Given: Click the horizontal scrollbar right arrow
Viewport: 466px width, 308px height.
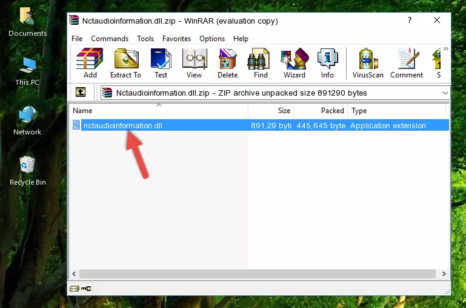Looking at the screenshot, I should click(444, 274).
